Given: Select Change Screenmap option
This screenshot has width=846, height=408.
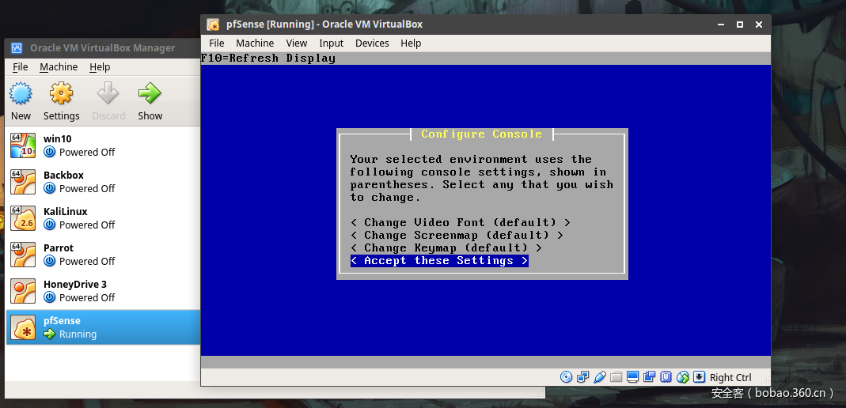Looking at the screenshot, I should pos(457,235).
